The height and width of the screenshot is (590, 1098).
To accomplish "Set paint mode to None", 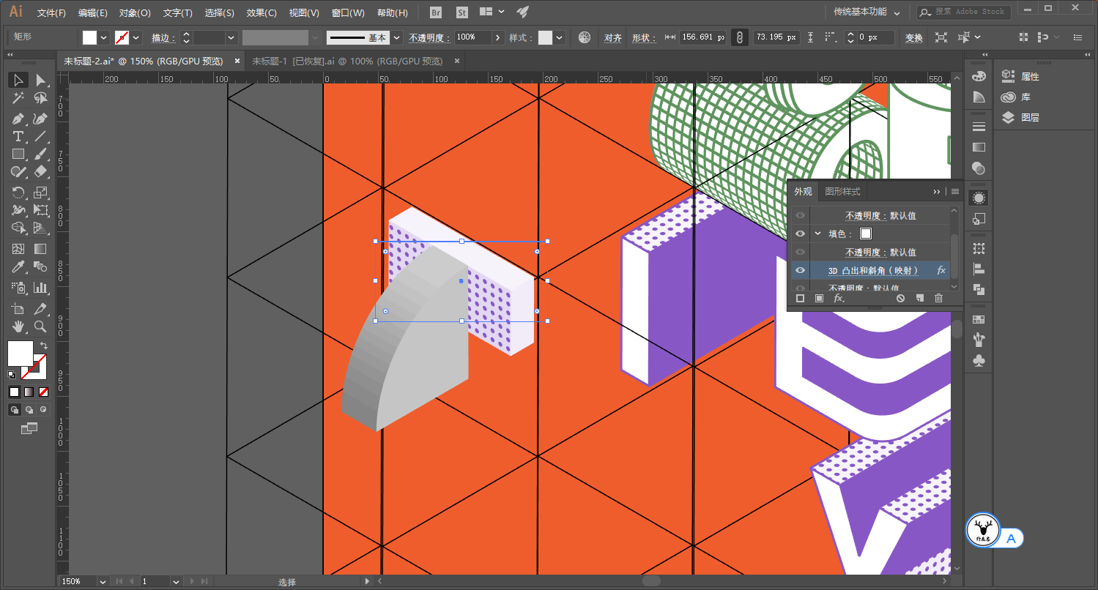I will (x=43, y=392).
